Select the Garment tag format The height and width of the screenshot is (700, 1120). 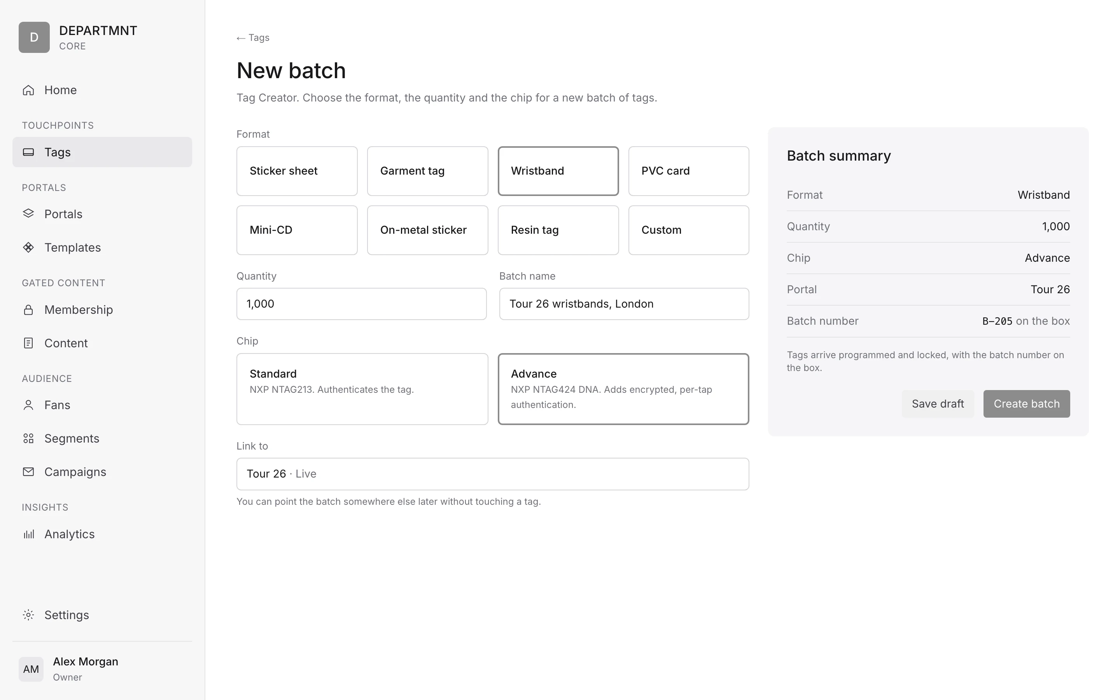(427, 171)
